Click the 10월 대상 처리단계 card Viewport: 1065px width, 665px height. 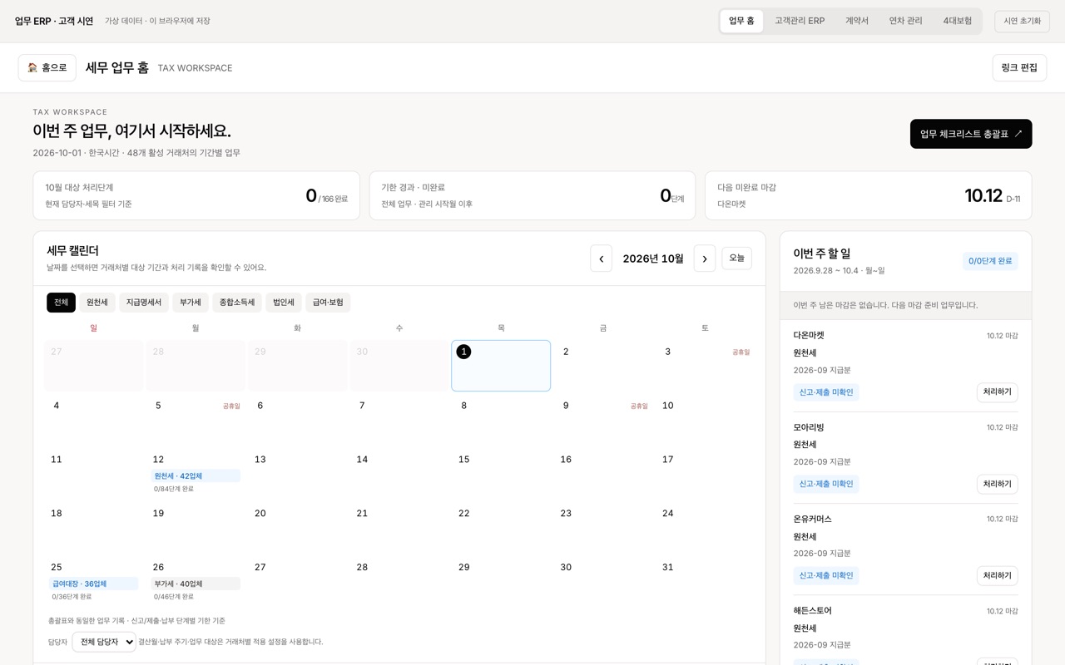coord(196,195)
